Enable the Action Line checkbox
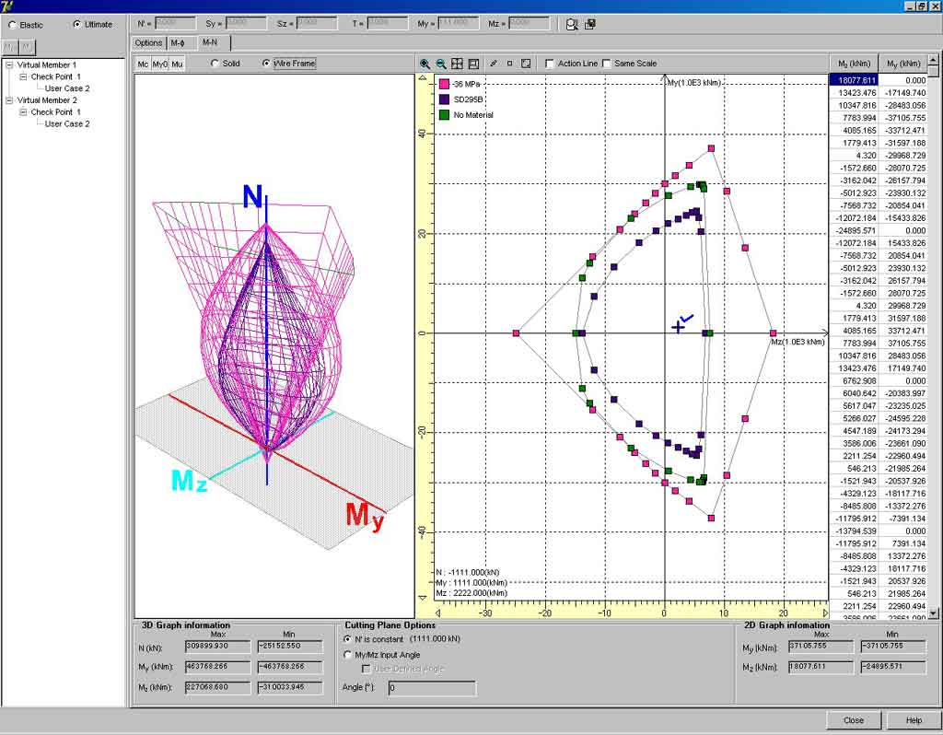 point(549,64)
